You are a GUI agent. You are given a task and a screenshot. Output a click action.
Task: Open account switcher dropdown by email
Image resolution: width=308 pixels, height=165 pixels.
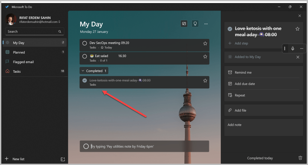tap(59, 22)
